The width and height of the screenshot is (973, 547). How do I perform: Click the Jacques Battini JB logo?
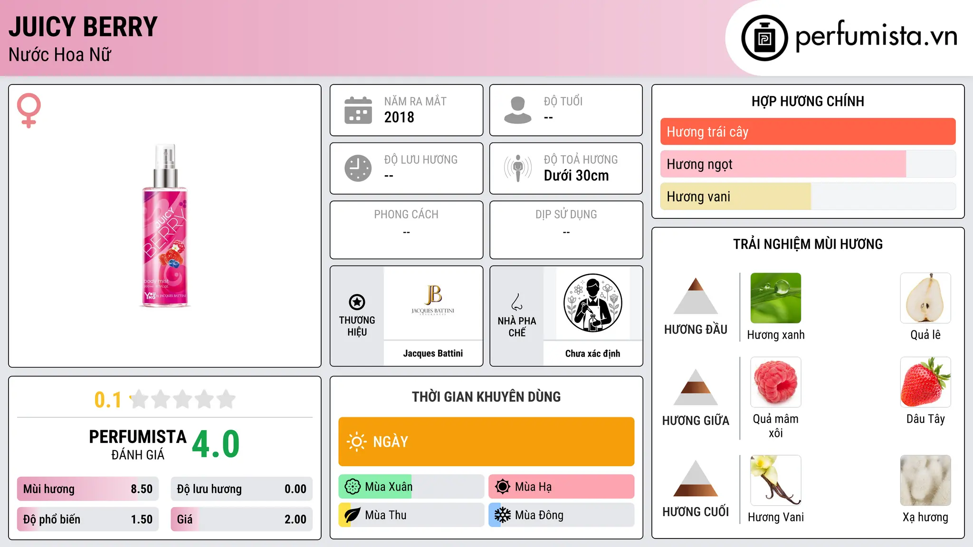(433, 300)
